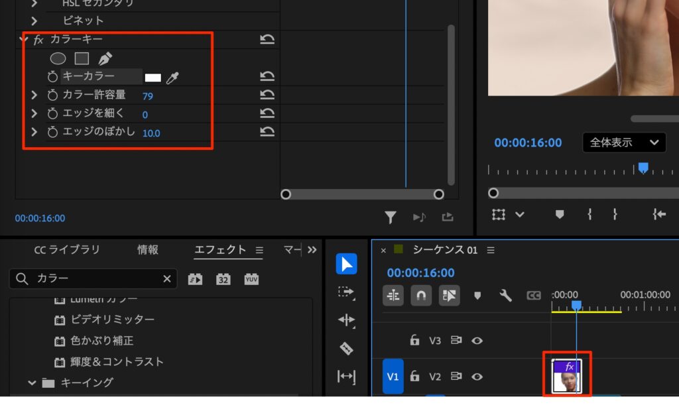Collapse the キーイング folder
The height and width of the screenshot is (415, 679).
[32, 383]
